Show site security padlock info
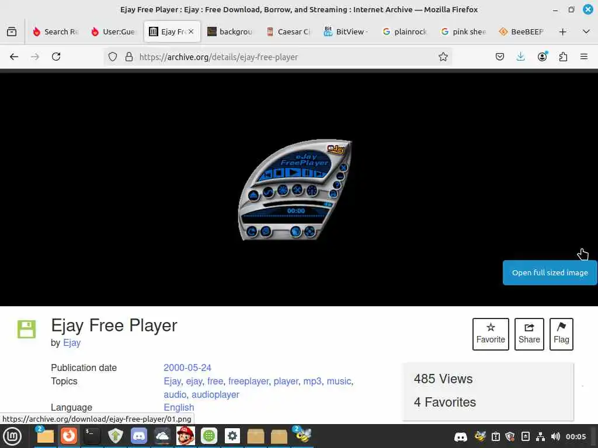 (129, 57)
